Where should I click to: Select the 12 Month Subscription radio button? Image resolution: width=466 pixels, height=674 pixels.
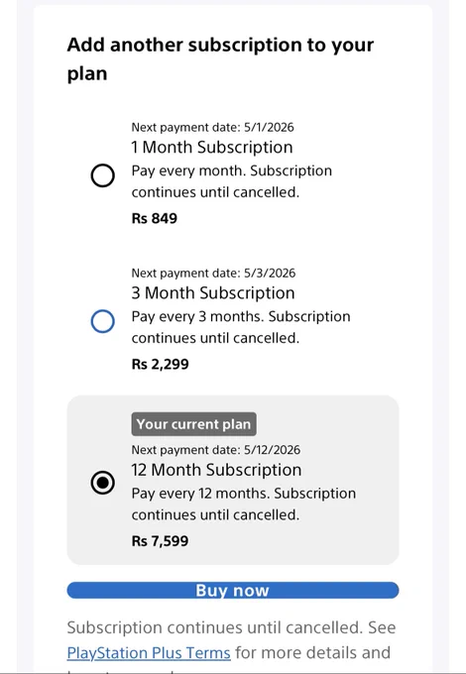coord(103,483)
